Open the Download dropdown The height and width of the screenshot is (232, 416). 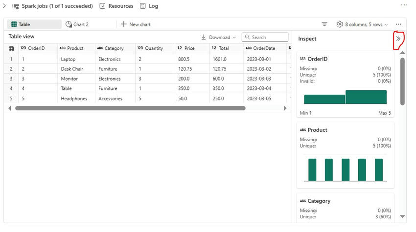[219, 37]
